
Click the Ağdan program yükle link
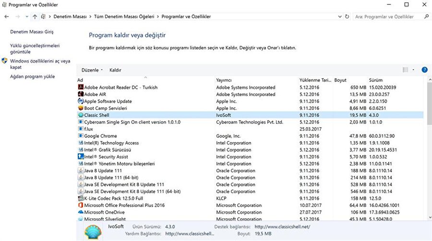33,76
